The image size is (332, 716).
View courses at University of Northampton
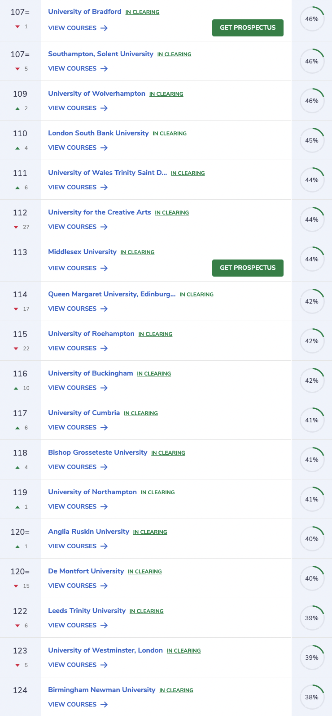tap(72, 506)
